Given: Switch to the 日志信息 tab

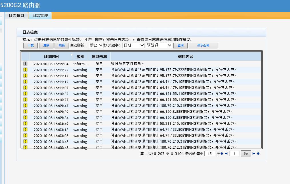Looking at the screenshot, I should pos(16,15).
